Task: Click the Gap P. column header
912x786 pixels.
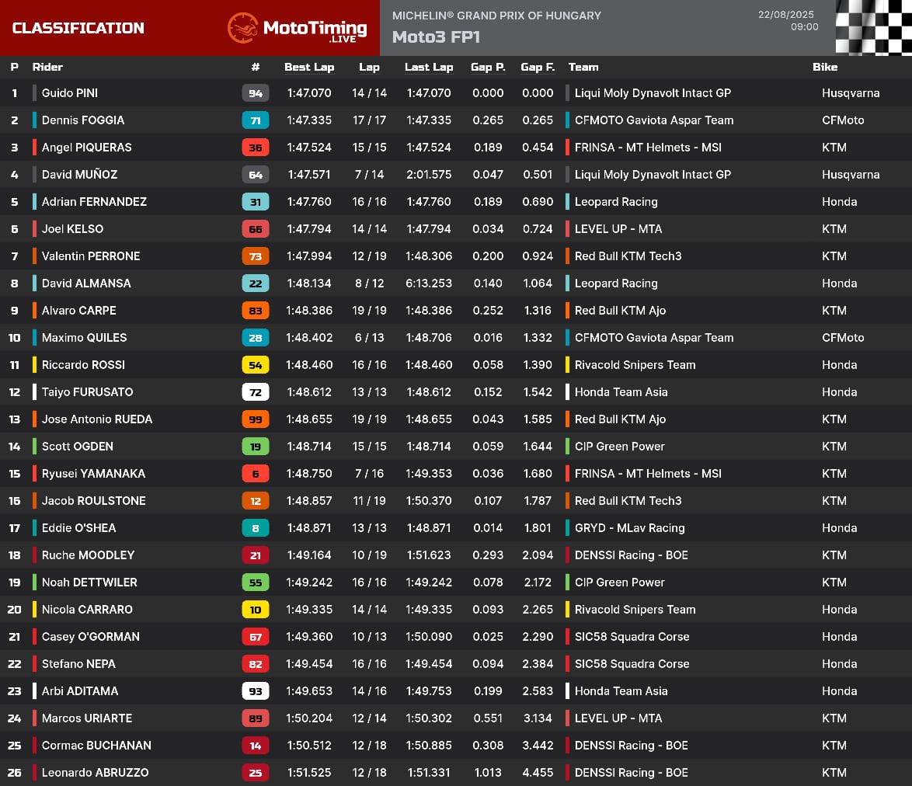Action: point(488,67)
